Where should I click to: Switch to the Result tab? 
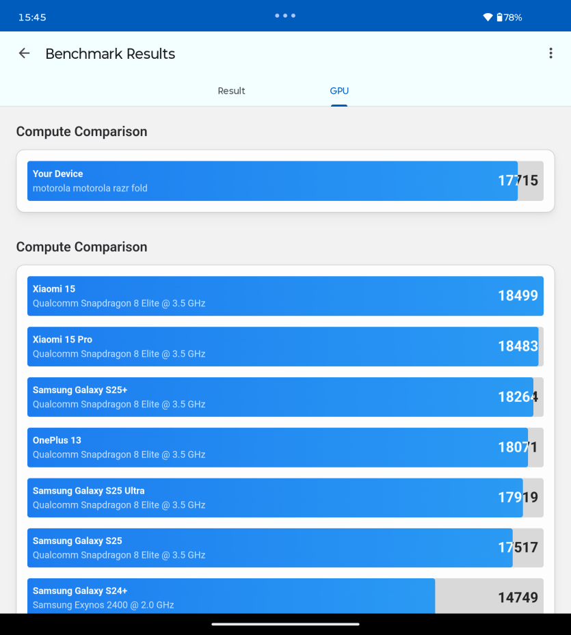pos(231,91)
